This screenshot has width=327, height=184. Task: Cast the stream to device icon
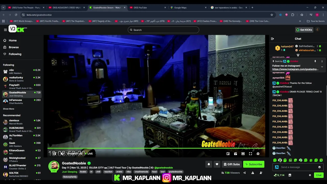[x=236, y=154]
